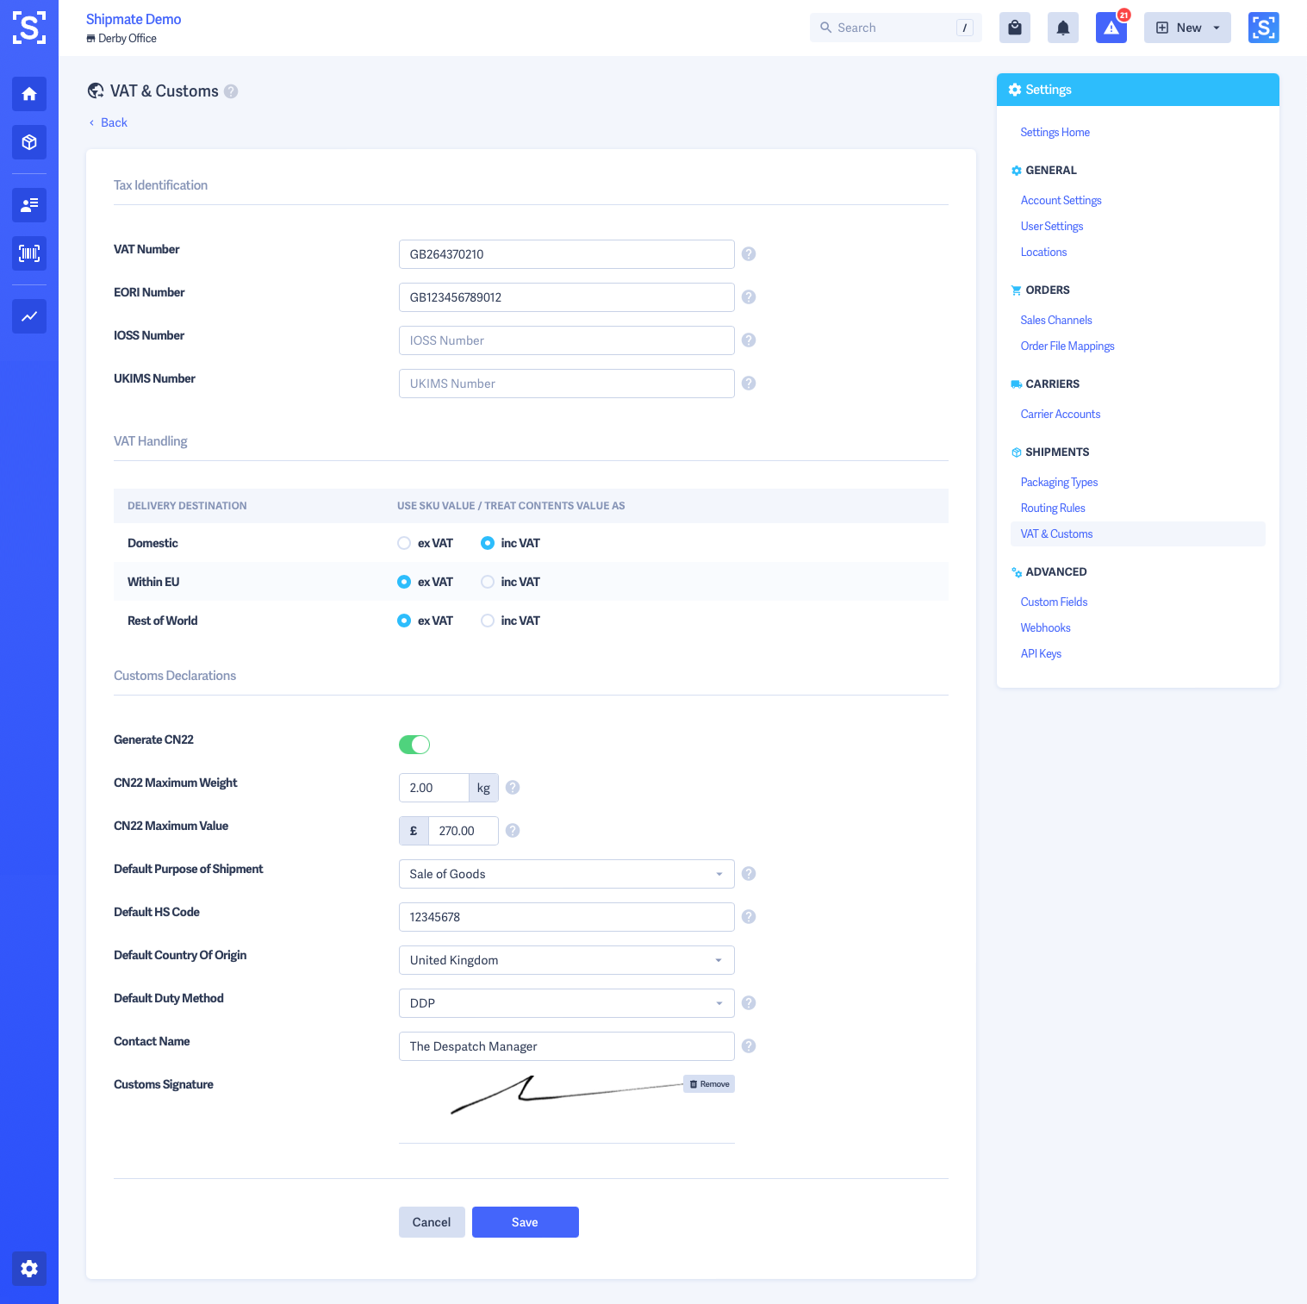The image size is (1307, 1304).
Task: Click the help icon next to Default Duty Method
Action: point(749,1003)
